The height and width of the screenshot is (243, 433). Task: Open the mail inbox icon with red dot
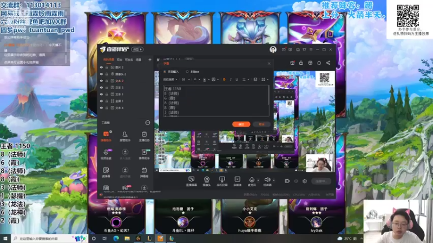click(284, 50)
